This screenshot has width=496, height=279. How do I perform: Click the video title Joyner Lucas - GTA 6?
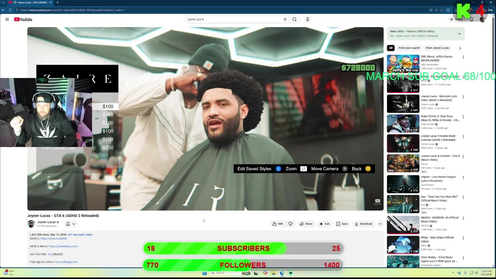pos(63,215)
